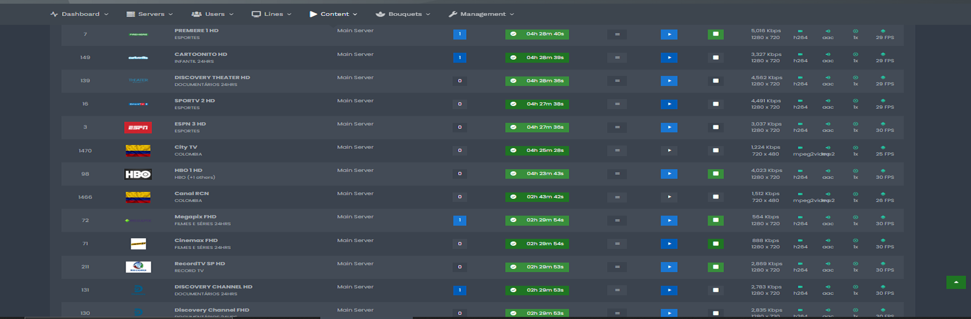Image resolution: width=971 pixels, height=319 pixels.
Task: Click the 5,016 Kbps bitrate value
Action: click(x=766, y=31)
